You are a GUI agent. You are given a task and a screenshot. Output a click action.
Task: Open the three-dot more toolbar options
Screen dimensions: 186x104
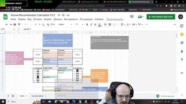click(146, 25)
